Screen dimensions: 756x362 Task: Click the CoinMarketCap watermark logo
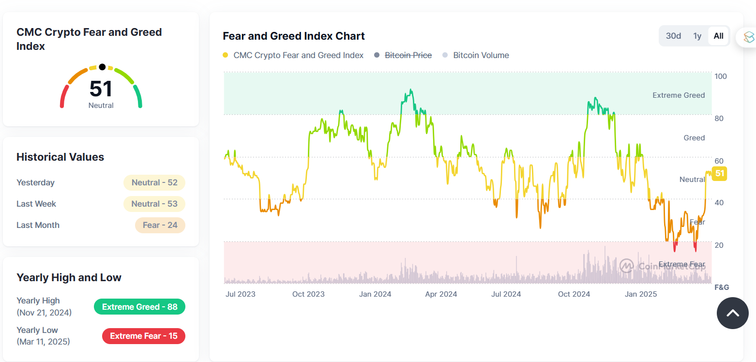pos(627,266)
